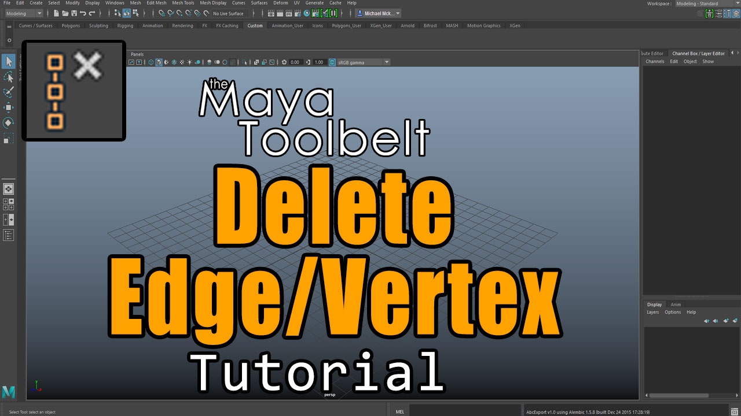Click the Layer Editor scroll right arrow
The image size is (741, 416).
click(x=737, y=395)
